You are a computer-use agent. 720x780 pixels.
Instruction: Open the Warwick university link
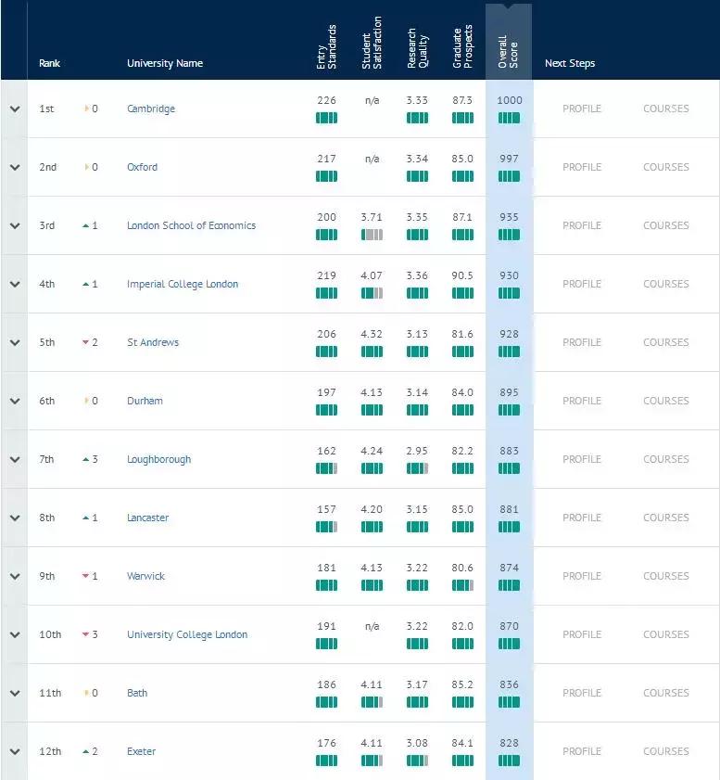(x=145, y=576)
